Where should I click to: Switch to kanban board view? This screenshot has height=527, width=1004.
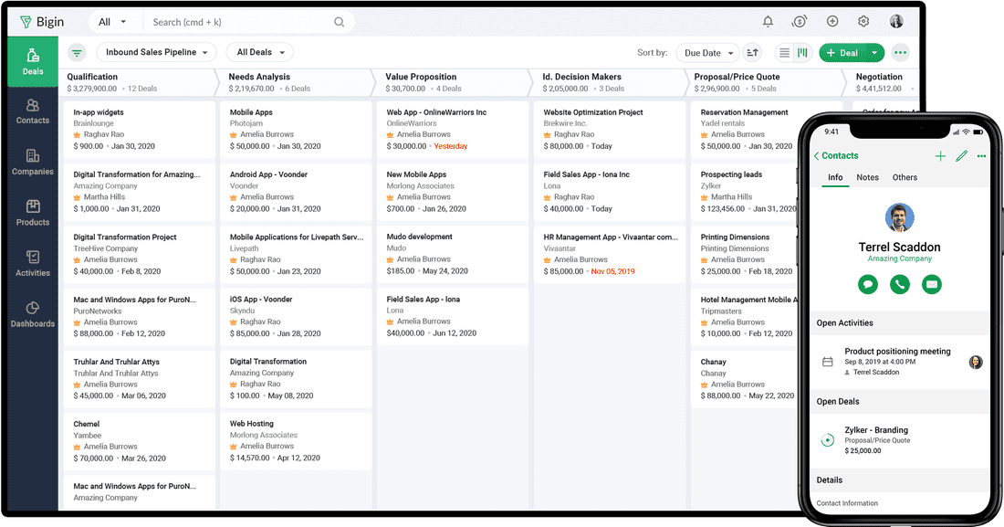pyautogui.click(x=802, y=53)
